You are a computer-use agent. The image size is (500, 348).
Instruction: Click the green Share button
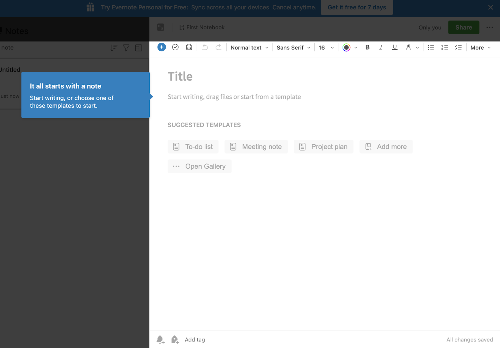pos(463,27)
